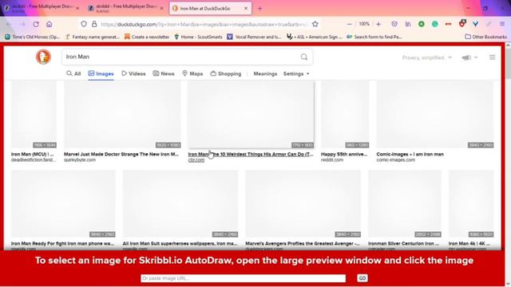Click the first green extension icon
This screenshot has height=287, width=511.
(x=422, y=24)
